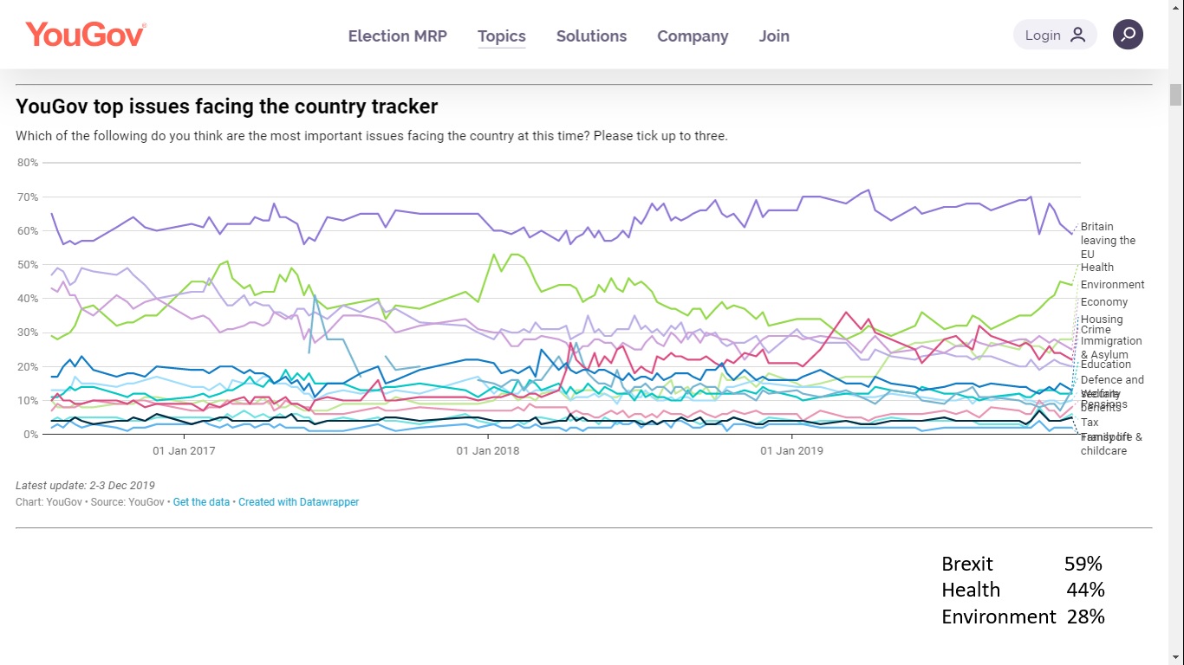The image size is (1184, 665).
Task: Click the 'Crime' legend label
Action: (1096, 330)
